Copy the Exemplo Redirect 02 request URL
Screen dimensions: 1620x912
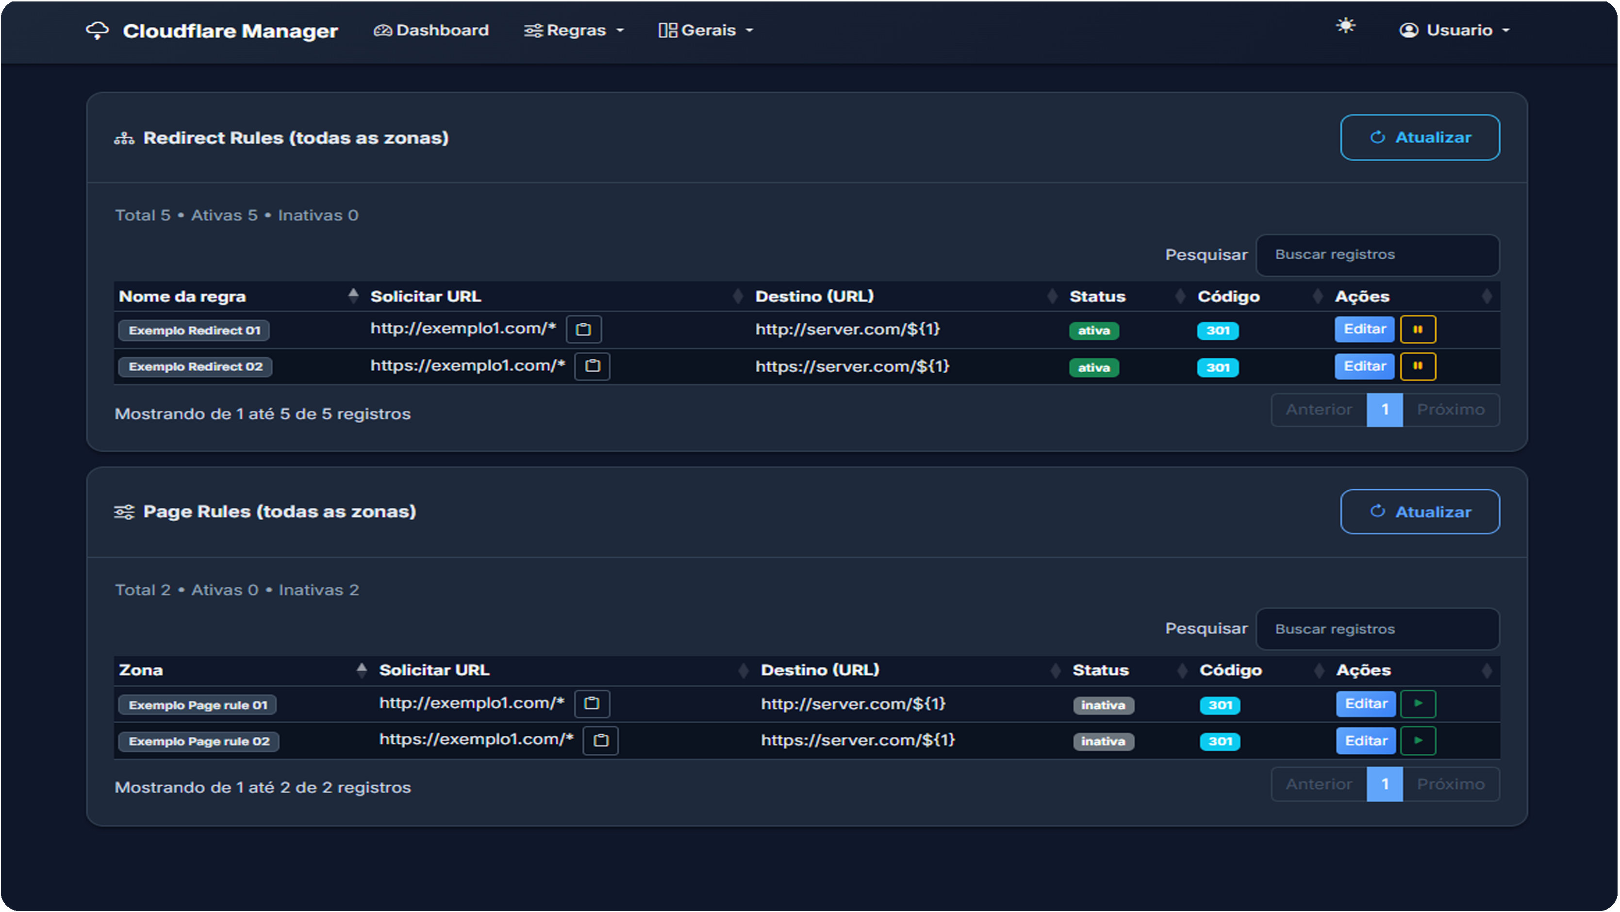(x=592, y=366)
